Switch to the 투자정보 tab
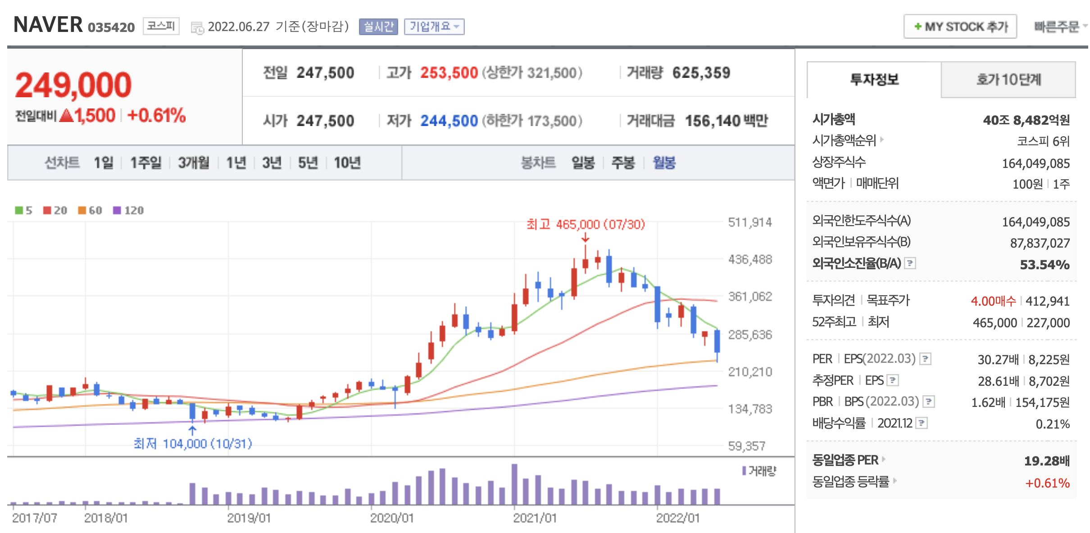The image size is (1090, 533). 874,80
